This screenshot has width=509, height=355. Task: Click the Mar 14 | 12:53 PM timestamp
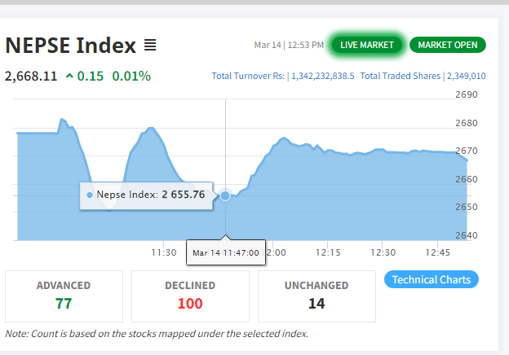(289, 45)
